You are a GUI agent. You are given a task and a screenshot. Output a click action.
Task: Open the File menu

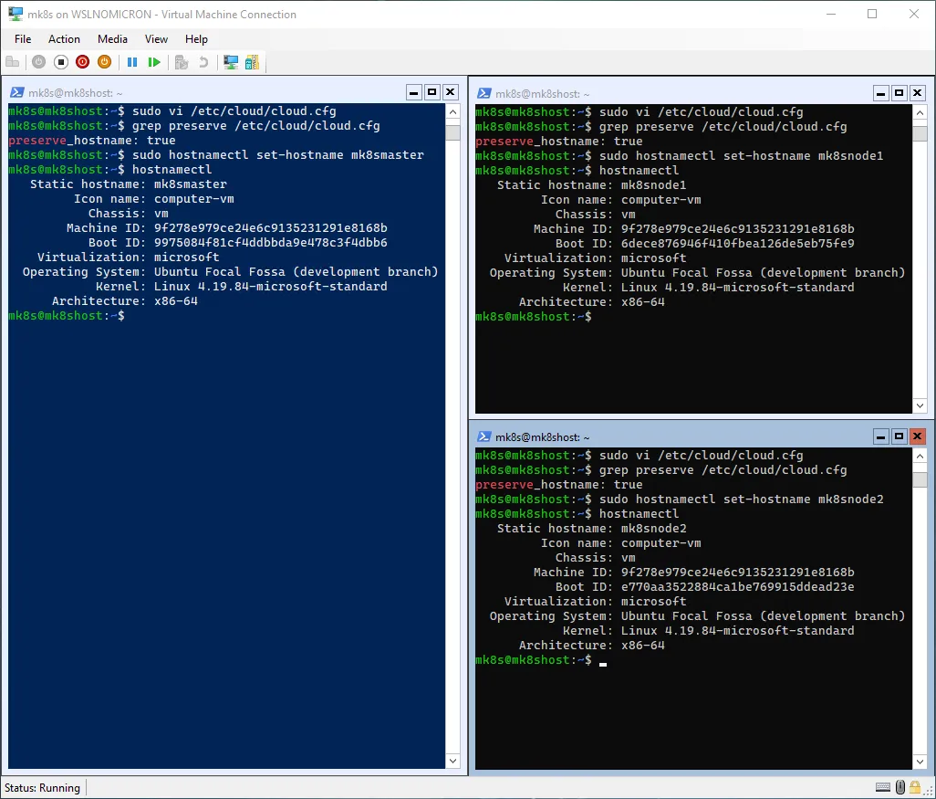(x=23, y=39)
